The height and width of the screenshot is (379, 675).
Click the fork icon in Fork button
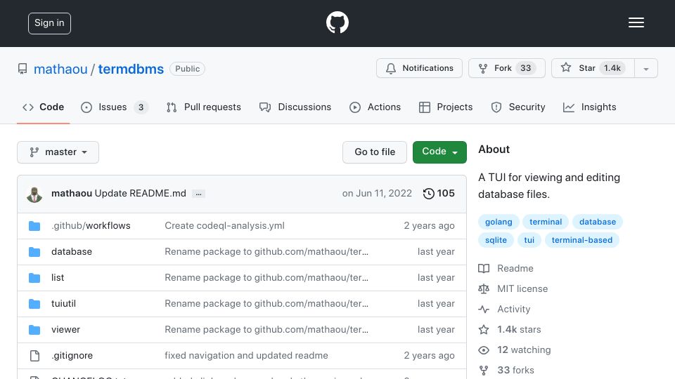pos(483,68)
